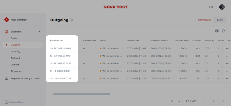The height and width of the screenshot is (106, 231).
Task: Open the Drafts sidebar item
Action: pos(14,38)
